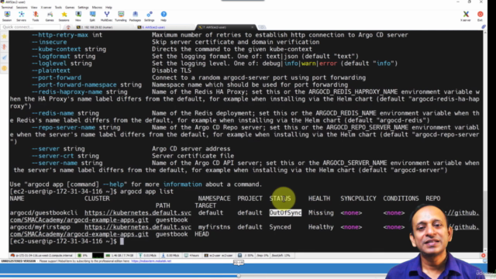Open the Tools toolbar icon
The height and width of the screenshot is (279, 496).
pos(36,16)
